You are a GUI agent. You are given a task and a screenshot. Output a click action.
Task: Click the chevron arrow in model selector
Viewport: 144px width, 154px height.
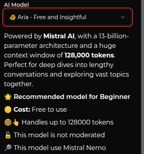(123, 17)
